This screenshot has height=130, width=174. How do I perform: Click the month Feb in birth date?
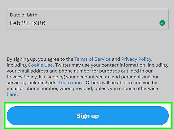click(x=14, y=23)
